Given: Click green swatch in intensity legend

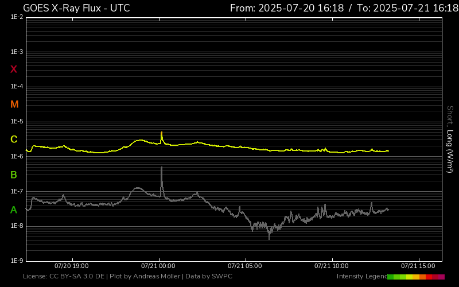Looking at the screenshot, I should [391, 277].
